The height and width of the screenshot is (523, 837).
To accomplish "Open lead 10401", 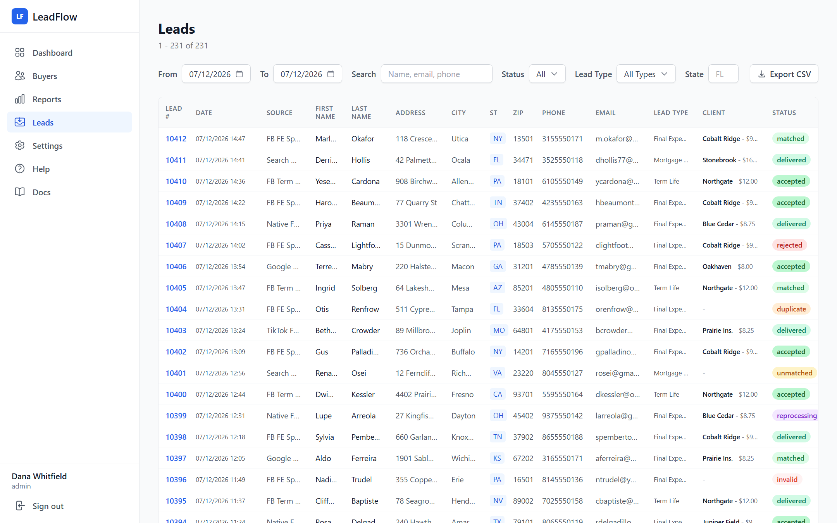I will (x=176, y=373).
